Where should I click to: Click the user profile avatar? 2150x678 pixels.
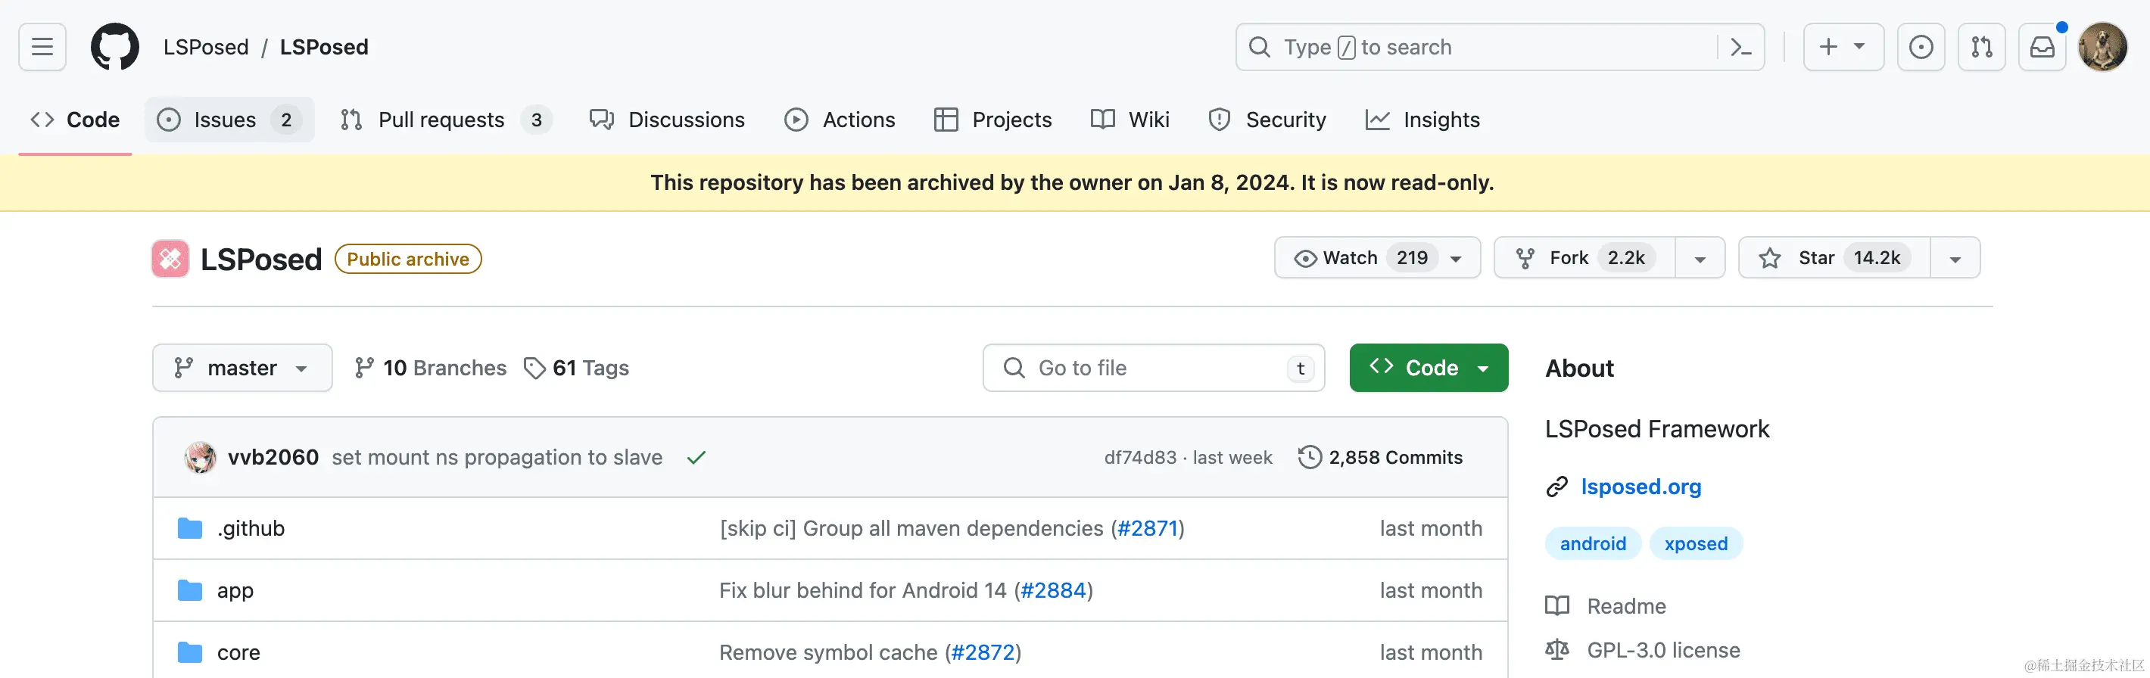point(2102,48)
